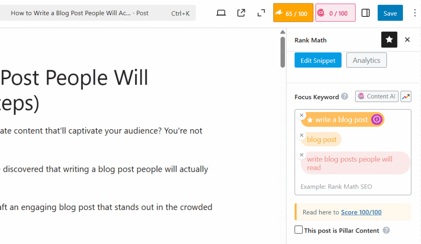The width and height of the screenshot is (421, 244).
Task: Enable This post is Pillar Content checkbox
Action: [298, 230]
